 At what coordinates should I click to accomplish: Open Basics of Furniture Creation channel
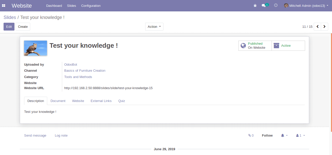85,71
